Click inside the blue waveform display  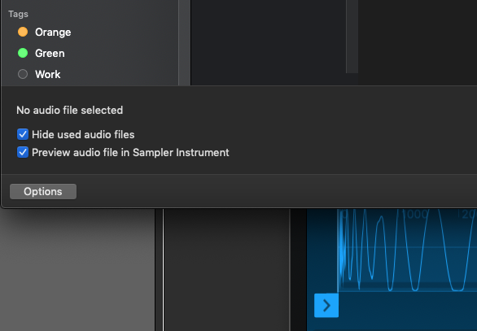coord(408,250)
